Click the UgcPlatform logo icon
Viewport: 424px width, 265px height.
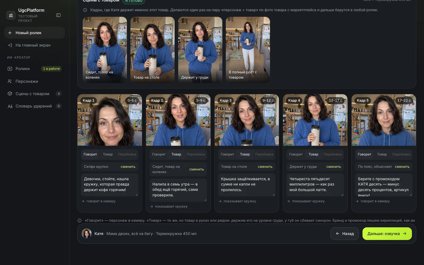point(11,15)
